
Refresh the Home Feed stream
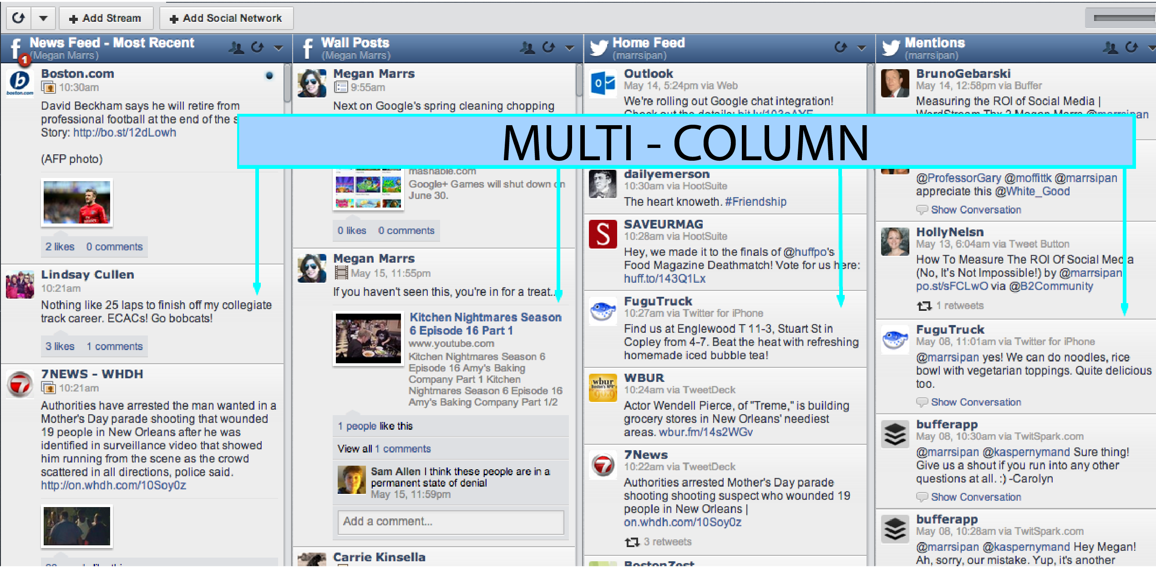(x=841, y=47)
